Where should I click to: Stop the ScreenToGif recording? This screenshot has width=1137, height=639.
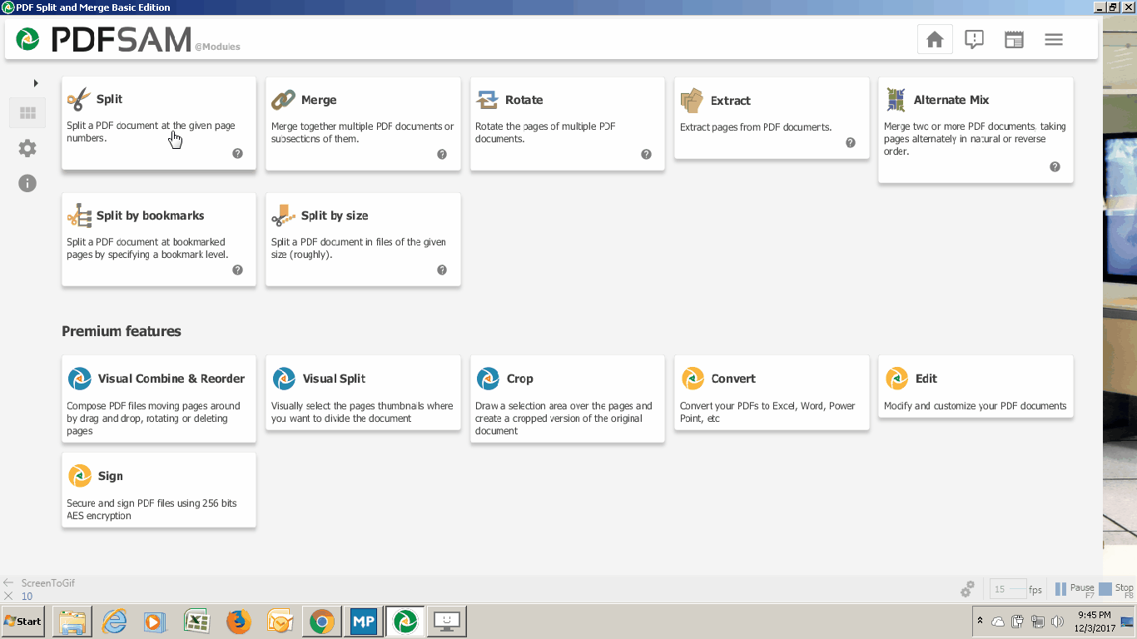[x=1117, y=589]
